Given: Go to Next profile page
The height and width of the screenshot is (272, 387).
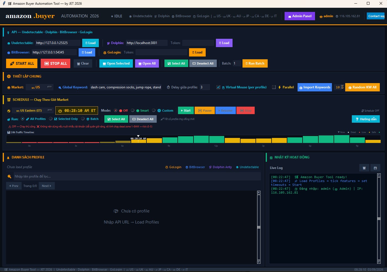Looking at the screenshot, I should 47,186.
